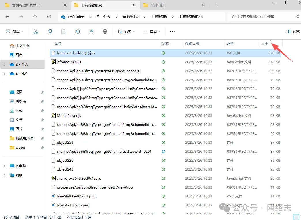
Task: Click the search box for 上海移动抓包
Action: [262, 17]
